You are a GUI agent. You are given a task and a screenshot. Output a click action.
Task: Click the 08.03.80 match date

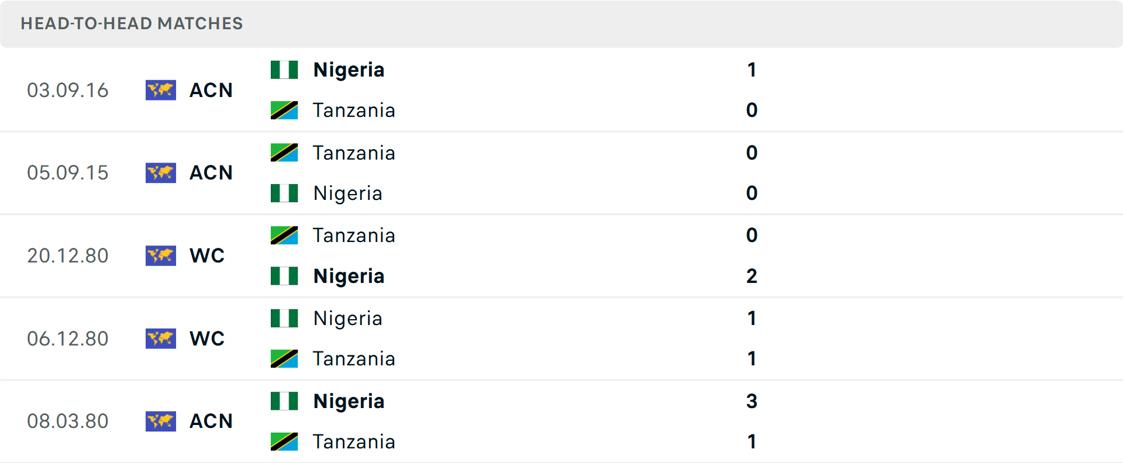point(68,421)
